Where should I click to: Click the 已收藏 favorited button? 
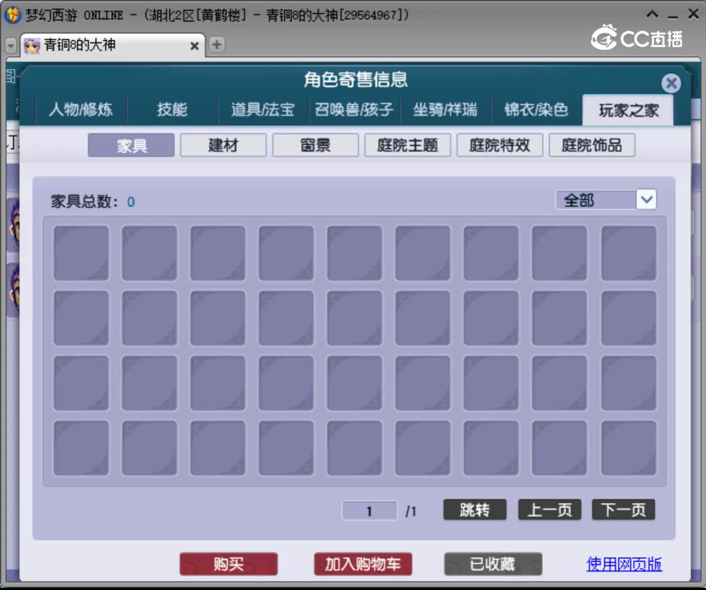tap(493, 564)
